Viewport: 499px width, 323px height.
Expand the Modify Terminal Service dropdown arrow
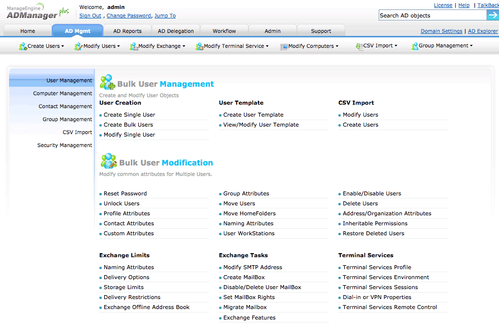click(x=267, y=46)
